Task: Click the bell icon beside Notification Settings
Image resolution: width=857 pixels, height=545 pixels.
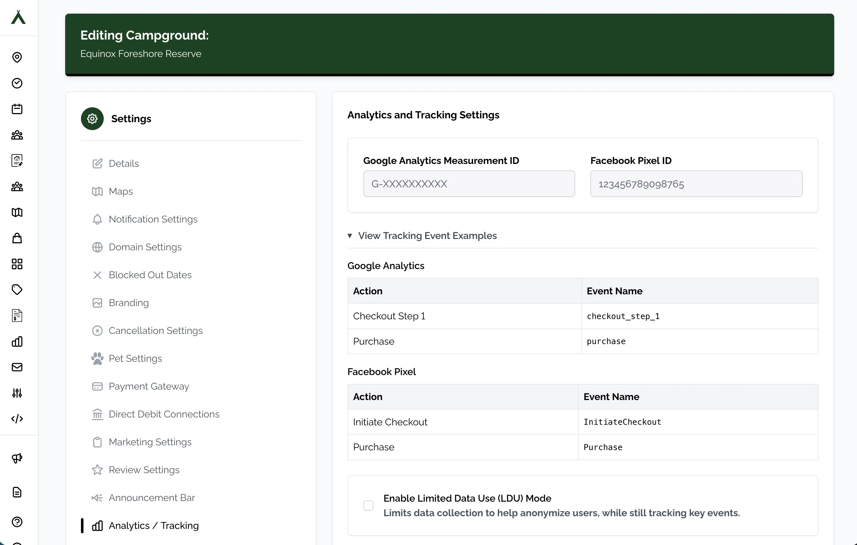Action: click(x=97, y=219)
